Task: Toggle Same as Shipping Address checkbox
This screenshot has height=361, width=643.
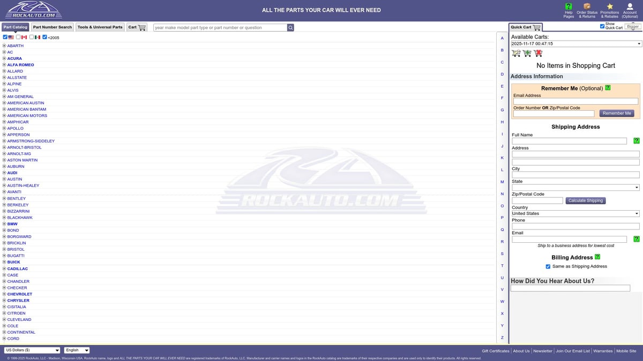Action: click(x=548, y=266)
